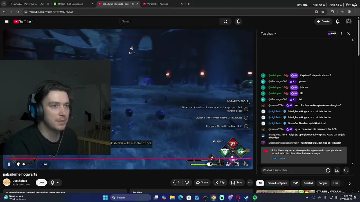Save the video to a playlist
Screen dimensions: 360x202
point(237,182)
